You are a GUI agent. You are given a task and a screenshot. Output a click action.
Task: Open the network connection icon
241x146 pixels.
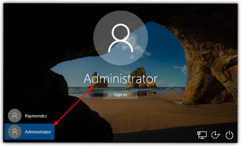click(202, 135)
